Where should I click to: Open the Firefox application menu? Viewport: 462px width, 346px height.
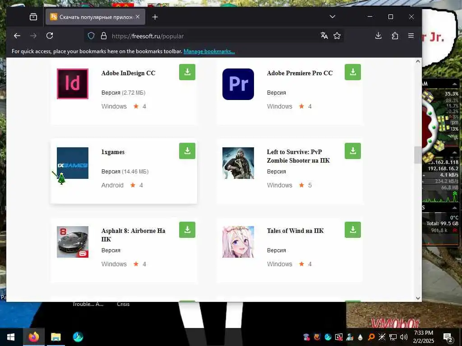[x=411, y=36]
